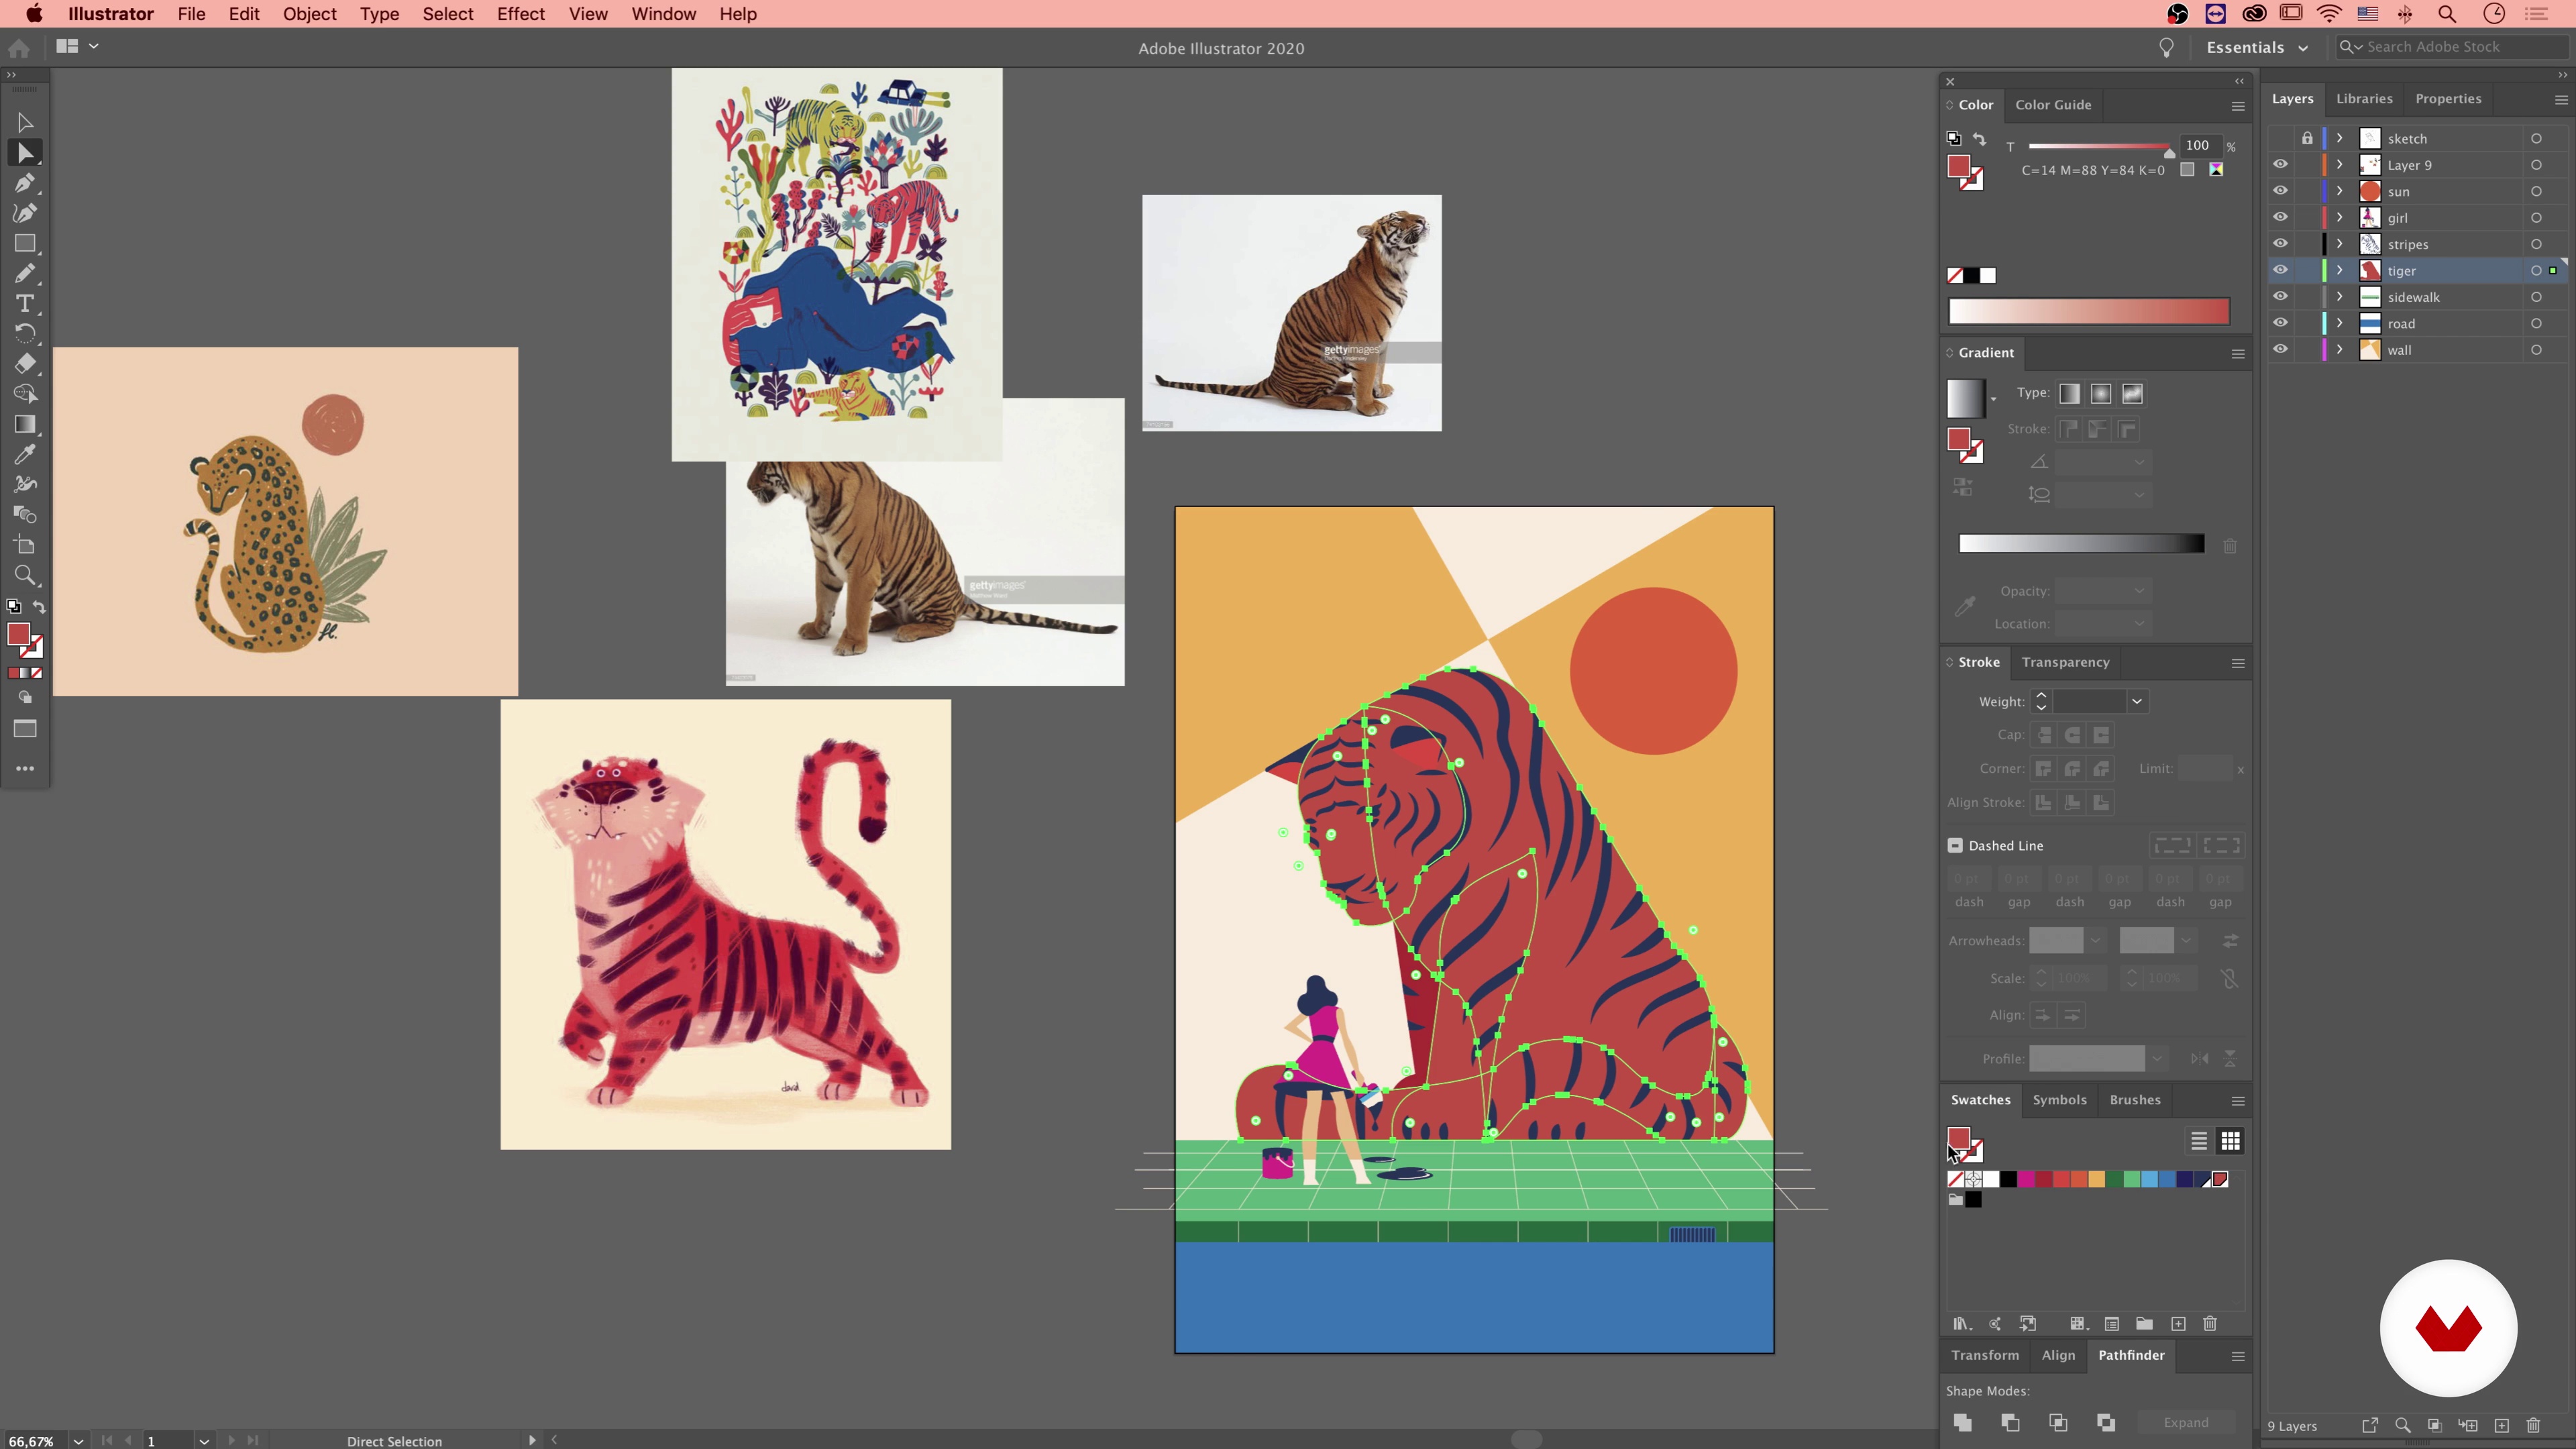The height and width of the screenshot is (1449, 2576).
Task: Open the zoom level dropdown
Action: point(78,1440)
